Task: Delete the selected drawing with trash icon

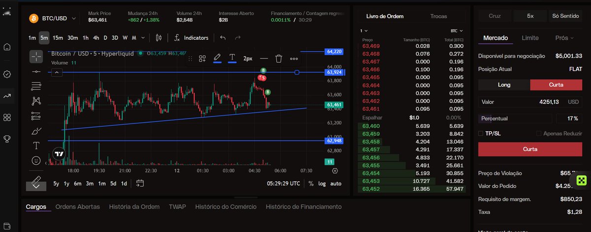Action: [279, 58]
